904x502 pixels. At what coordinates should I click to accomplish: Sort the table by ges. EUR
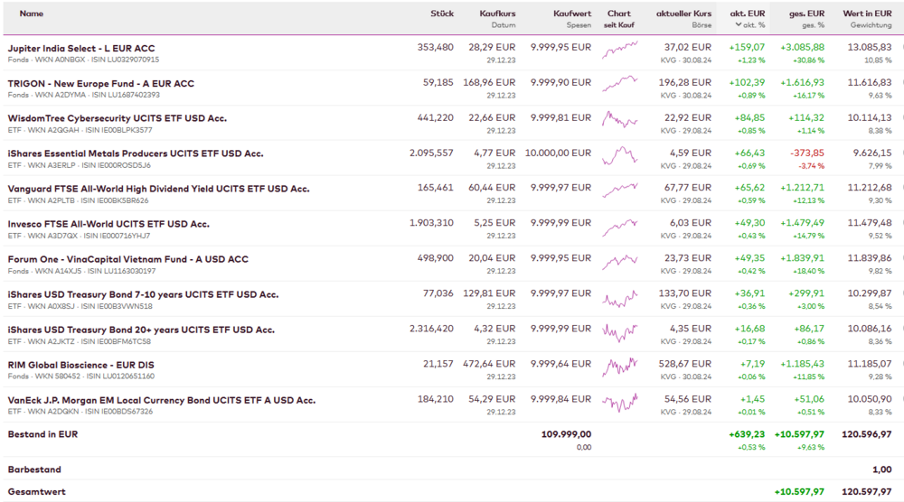click(x=806, y=14)
